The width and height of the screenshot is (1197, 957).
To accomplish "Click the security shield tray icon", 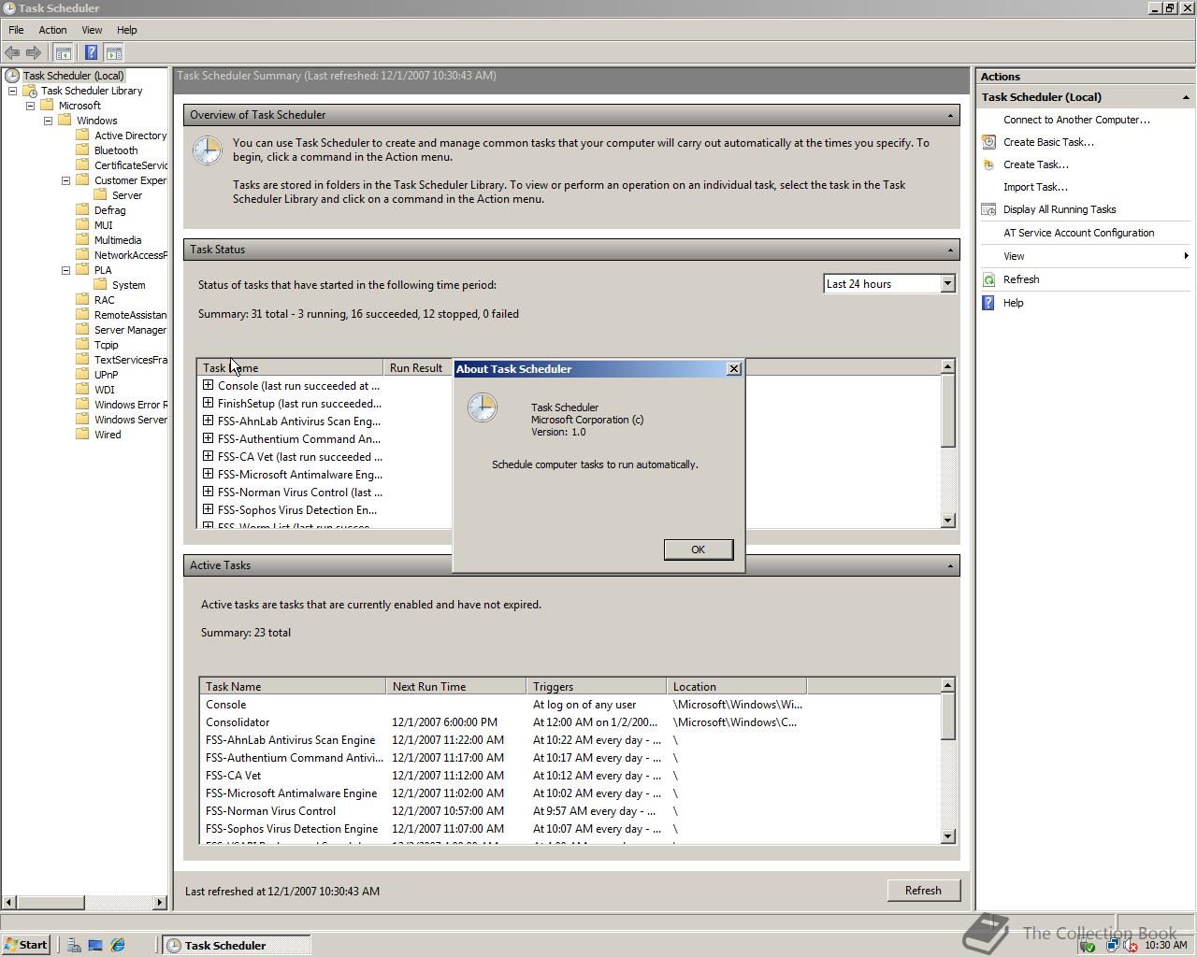I will [x=1088, y=946].
